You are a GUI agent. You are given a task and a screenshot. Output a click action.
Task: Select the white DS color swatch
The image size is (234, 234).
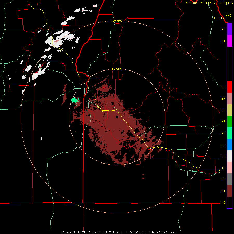230,156
